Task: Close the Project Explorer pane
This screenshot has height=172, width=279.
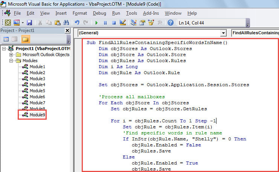Action: (x=67, y=30)
